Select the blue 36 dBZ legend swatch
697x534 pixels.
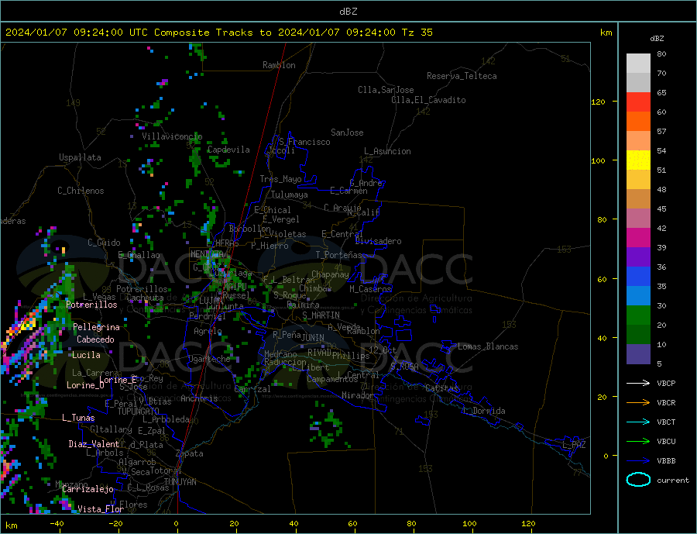pyautogui.click(x=638, y=277)
